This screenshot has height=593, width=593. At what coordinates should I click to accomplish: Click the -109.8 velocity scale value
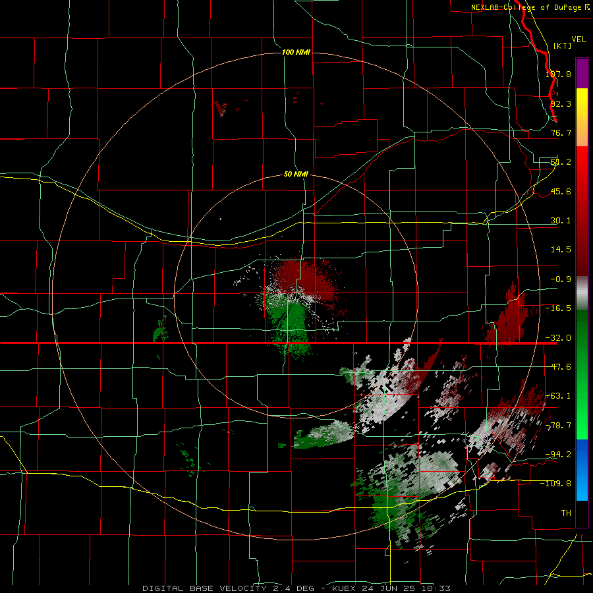555,484
